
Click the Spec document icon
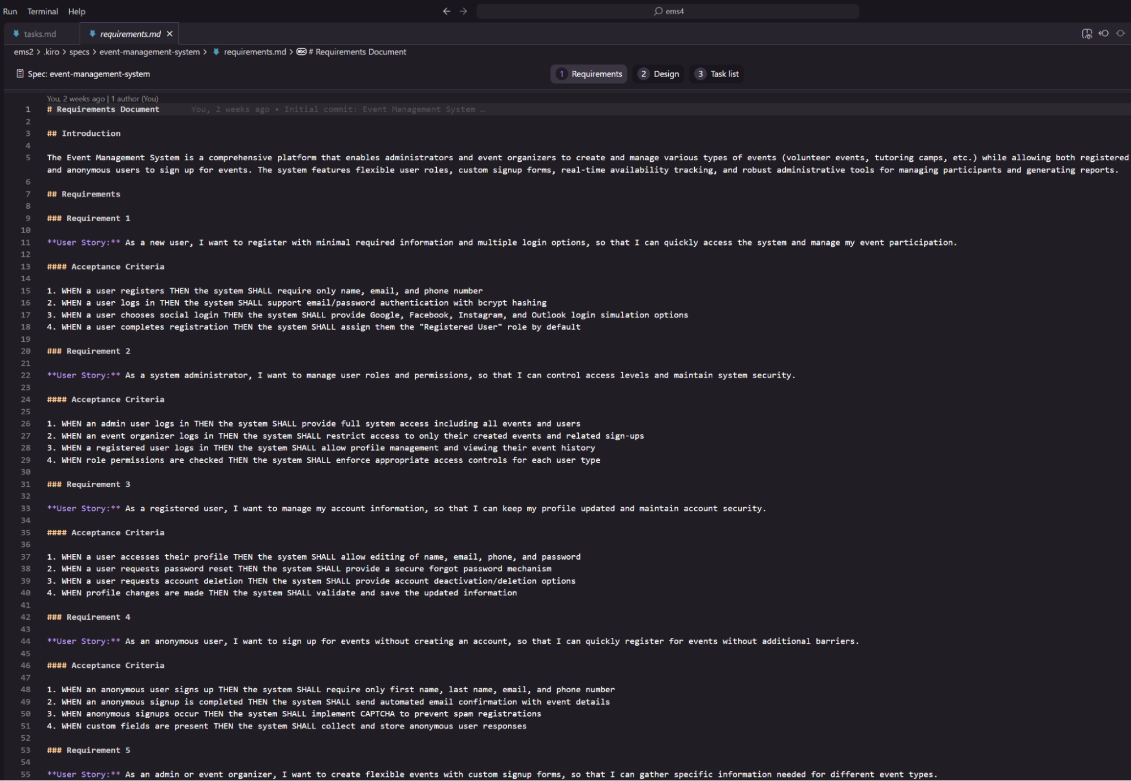pyautogui.click(x=20, y=74)
